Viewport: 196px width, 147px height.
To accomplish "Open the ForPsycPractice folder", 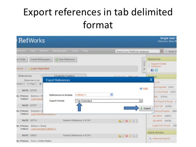I will (162, 111).
